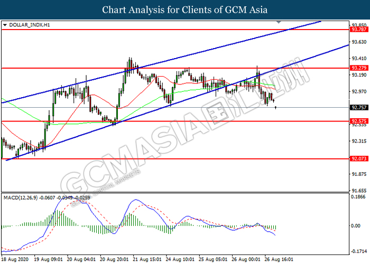Click the Chart Analysis for Clients title
This screenshot has width=370, height=264.
click(x=185, y=10)
